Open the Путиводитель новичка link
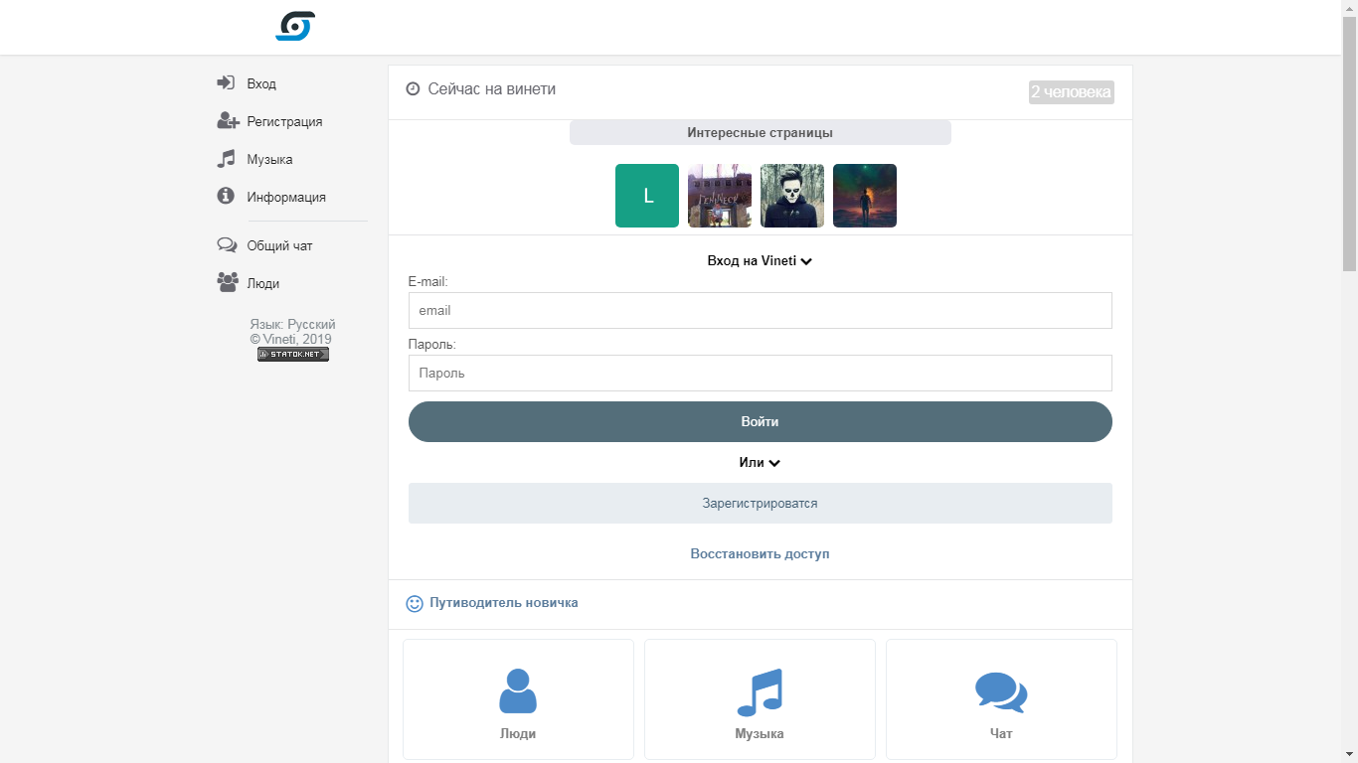 pos(503,603)
